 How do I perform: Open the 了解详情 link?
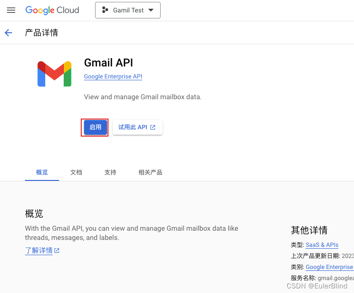[39, 251]
